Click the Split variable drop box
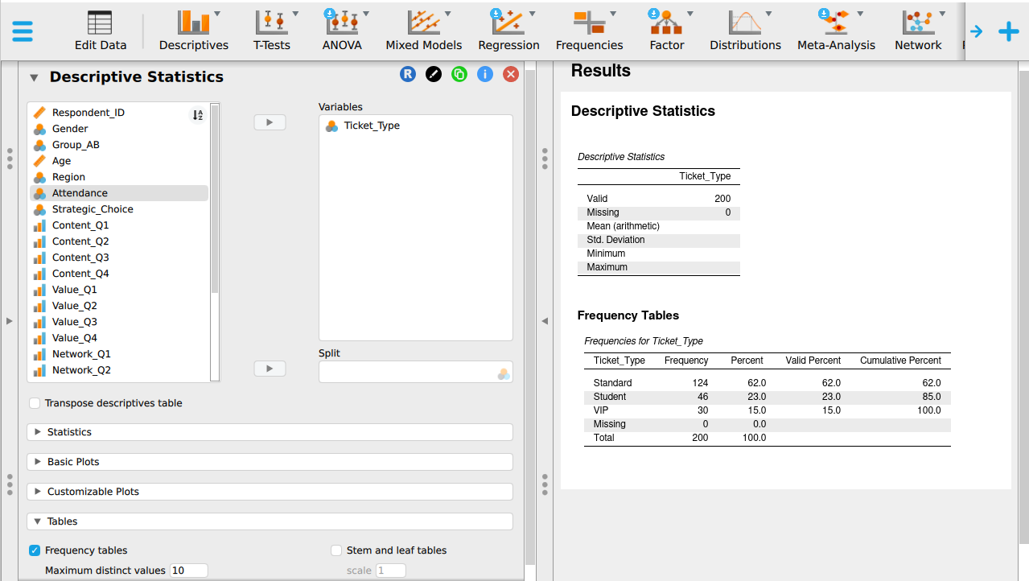 416,372
